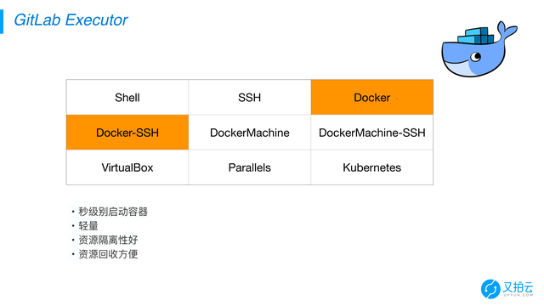Click the stacked containers on the whale
This screenshot has width=544, height=306.
(x=476, y=36)
